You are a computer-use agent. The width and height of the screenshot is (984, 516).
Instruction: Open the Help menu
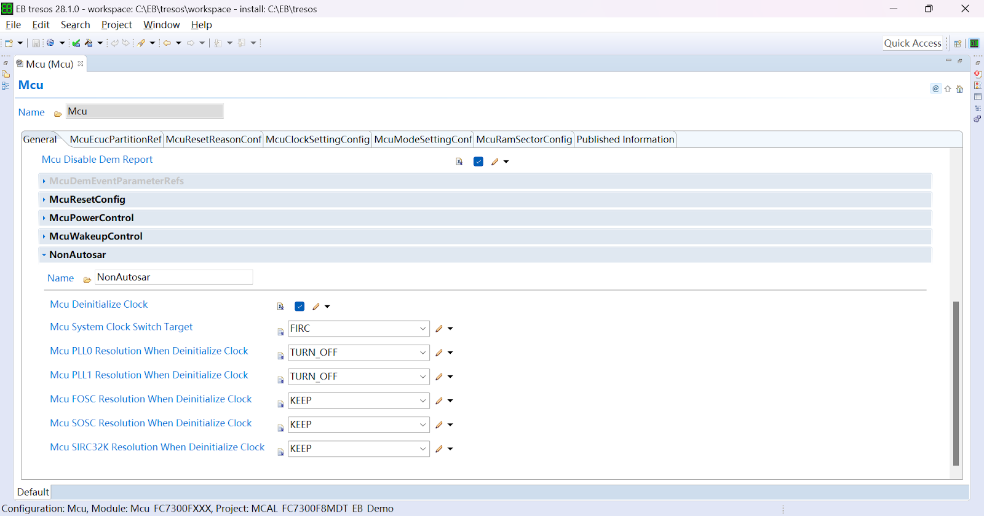coord(201,25)
